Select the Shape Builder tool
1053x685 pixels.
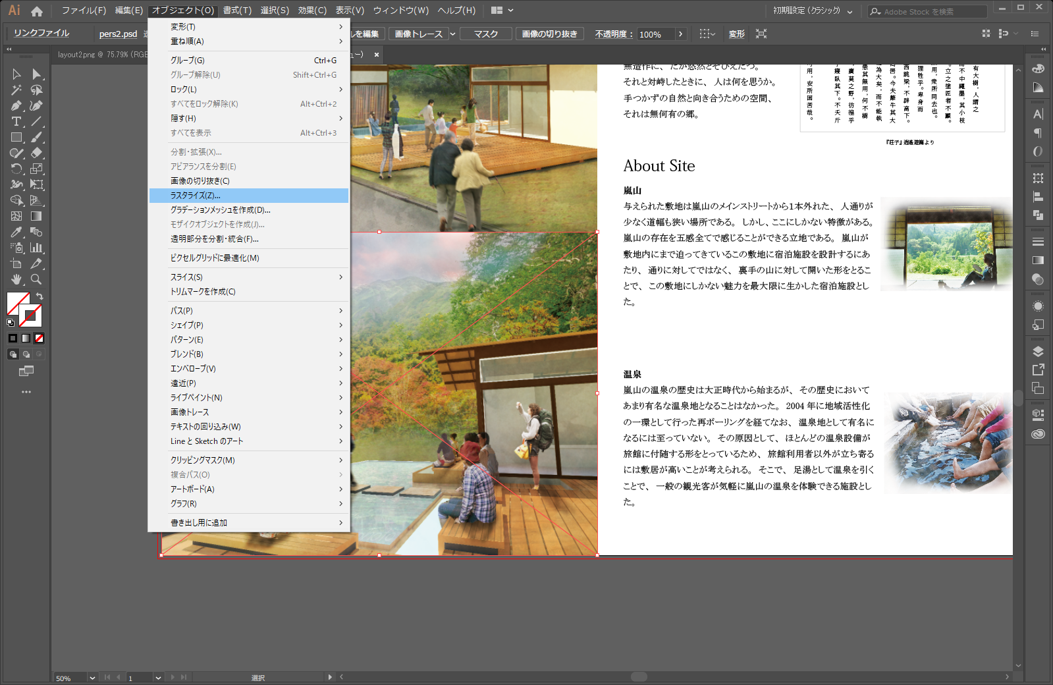16,200
